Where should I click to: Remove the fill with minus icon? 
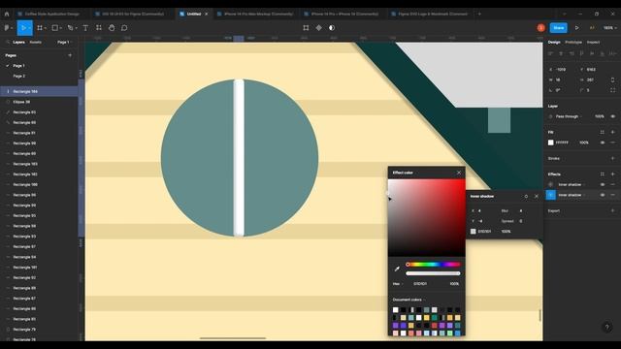tap(612, 143)
